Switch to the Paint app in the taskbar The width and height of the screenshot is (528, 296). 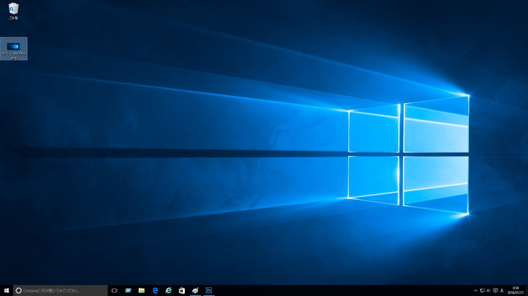195,290
